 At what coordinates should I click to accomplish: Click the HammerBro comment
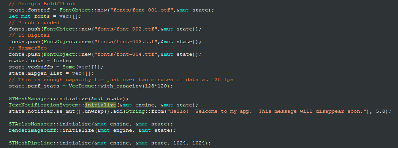coord(28,48)
